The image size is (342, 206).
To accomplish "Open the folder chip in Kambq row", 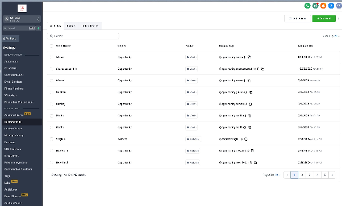I will point(191,104).
